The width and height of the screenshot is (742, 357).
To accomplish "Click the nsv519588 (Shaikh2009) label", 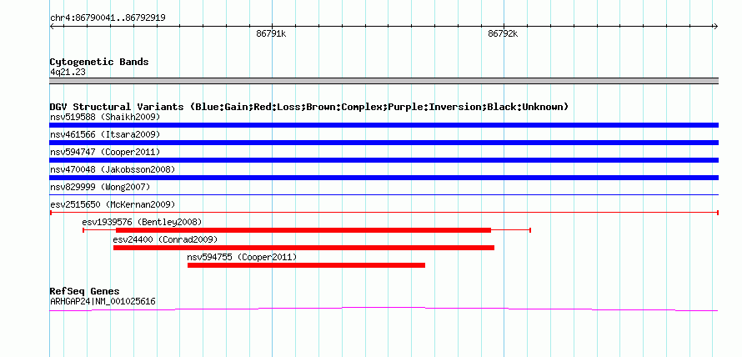I will pos(105,117).
